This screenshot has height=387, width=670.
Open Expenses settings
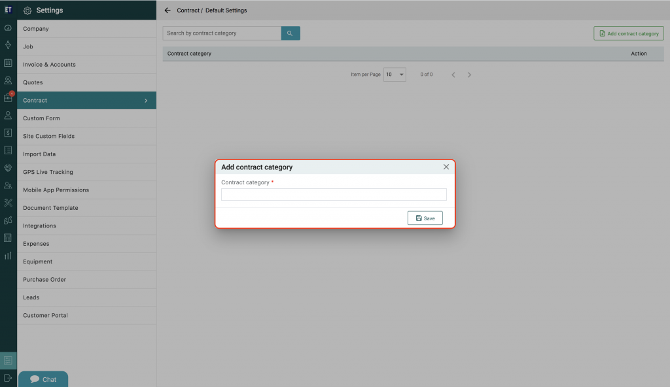(87, 244)
